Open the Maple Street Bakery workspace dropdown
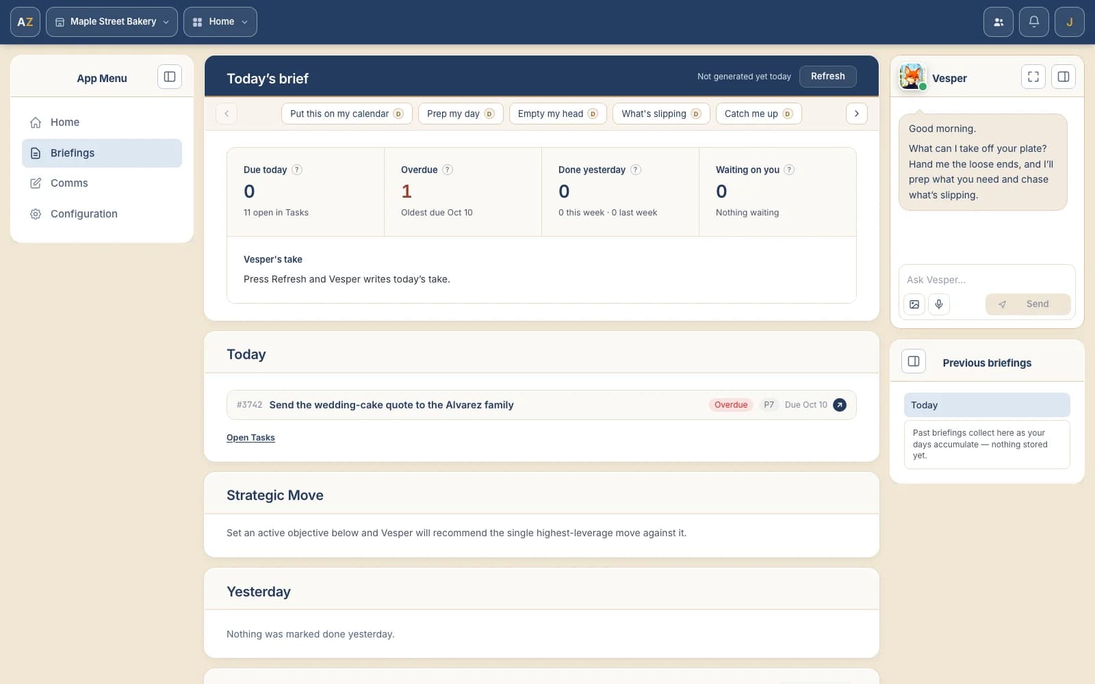The width and height of the screenshot is (1095, 684). click(x=112, y=22)
